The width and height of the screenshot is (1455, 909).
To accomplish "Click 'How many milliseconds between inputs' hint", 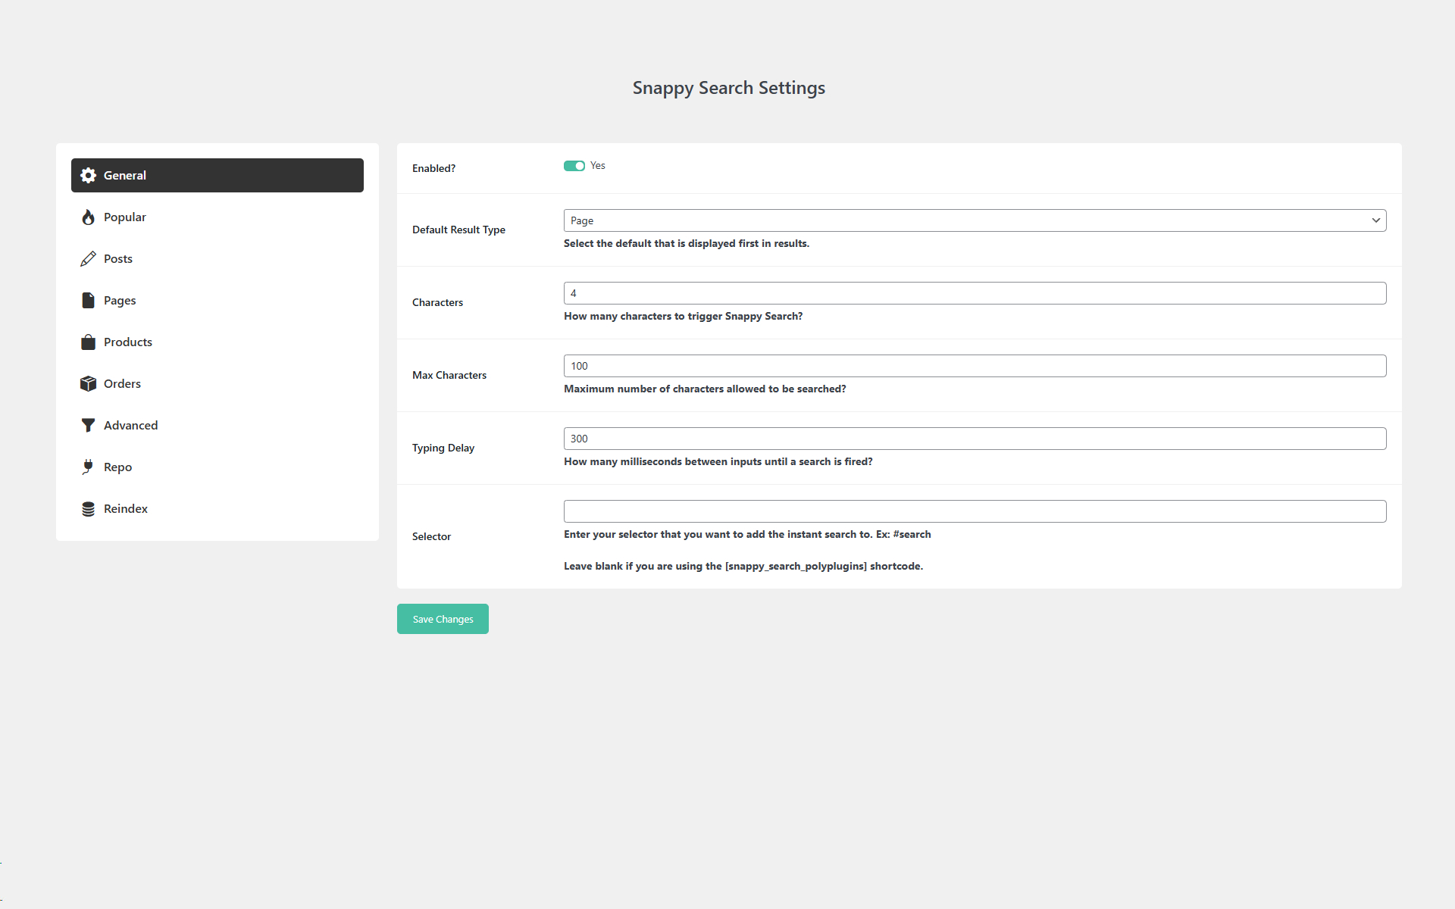I will point(718,461).
